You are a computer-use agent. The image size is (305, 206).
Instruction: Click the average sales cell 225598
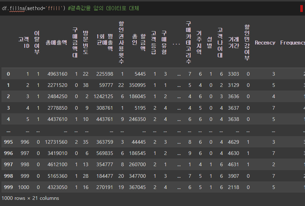pyautogui.click(x=105, y=74)
